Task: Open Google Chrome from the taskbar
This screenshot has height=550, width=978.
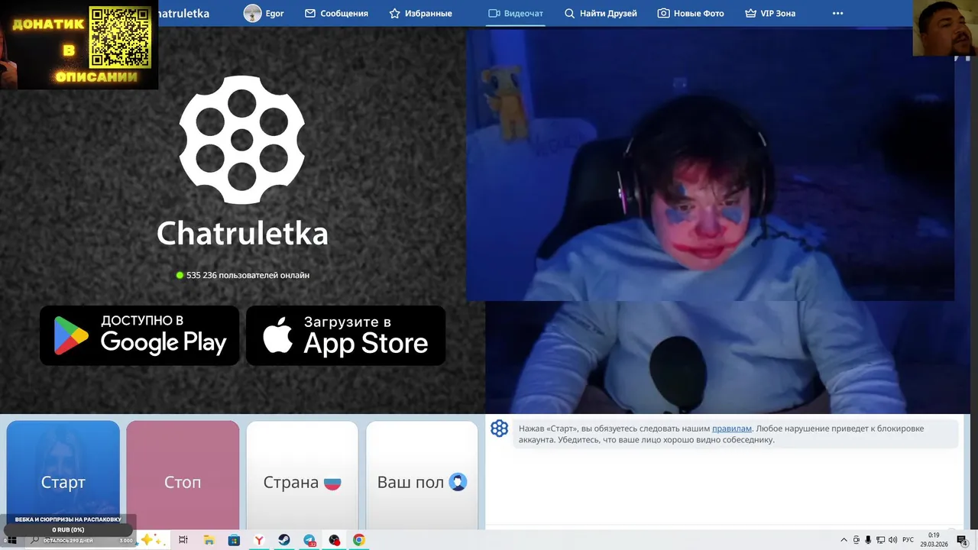Action: point(359,540)
